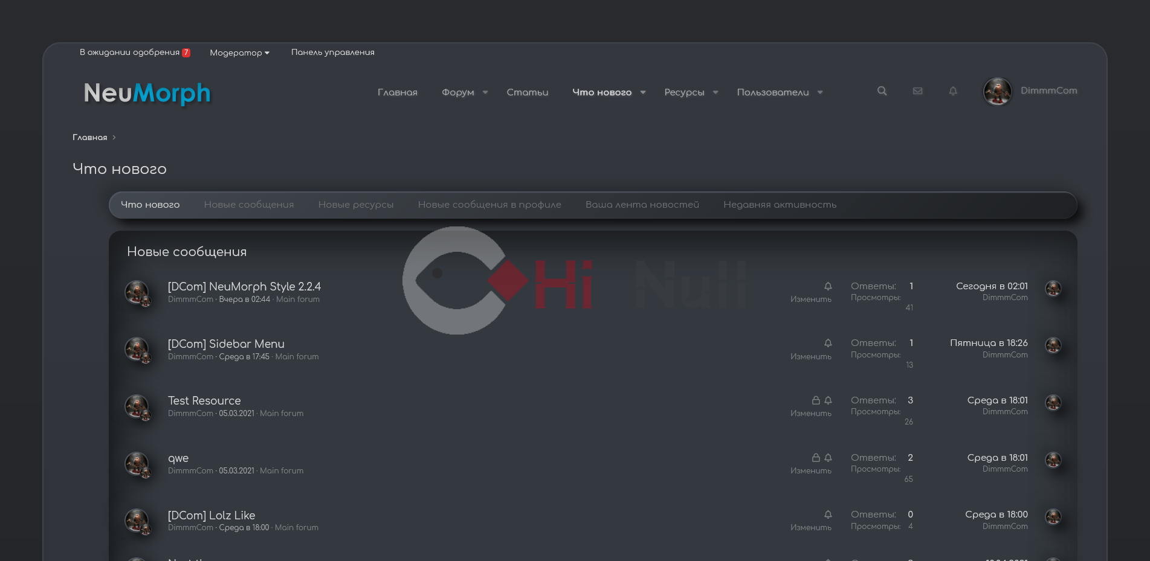Click the lock icon on Test Resource row
This screenshot has width=1150, height=561.
816,400
